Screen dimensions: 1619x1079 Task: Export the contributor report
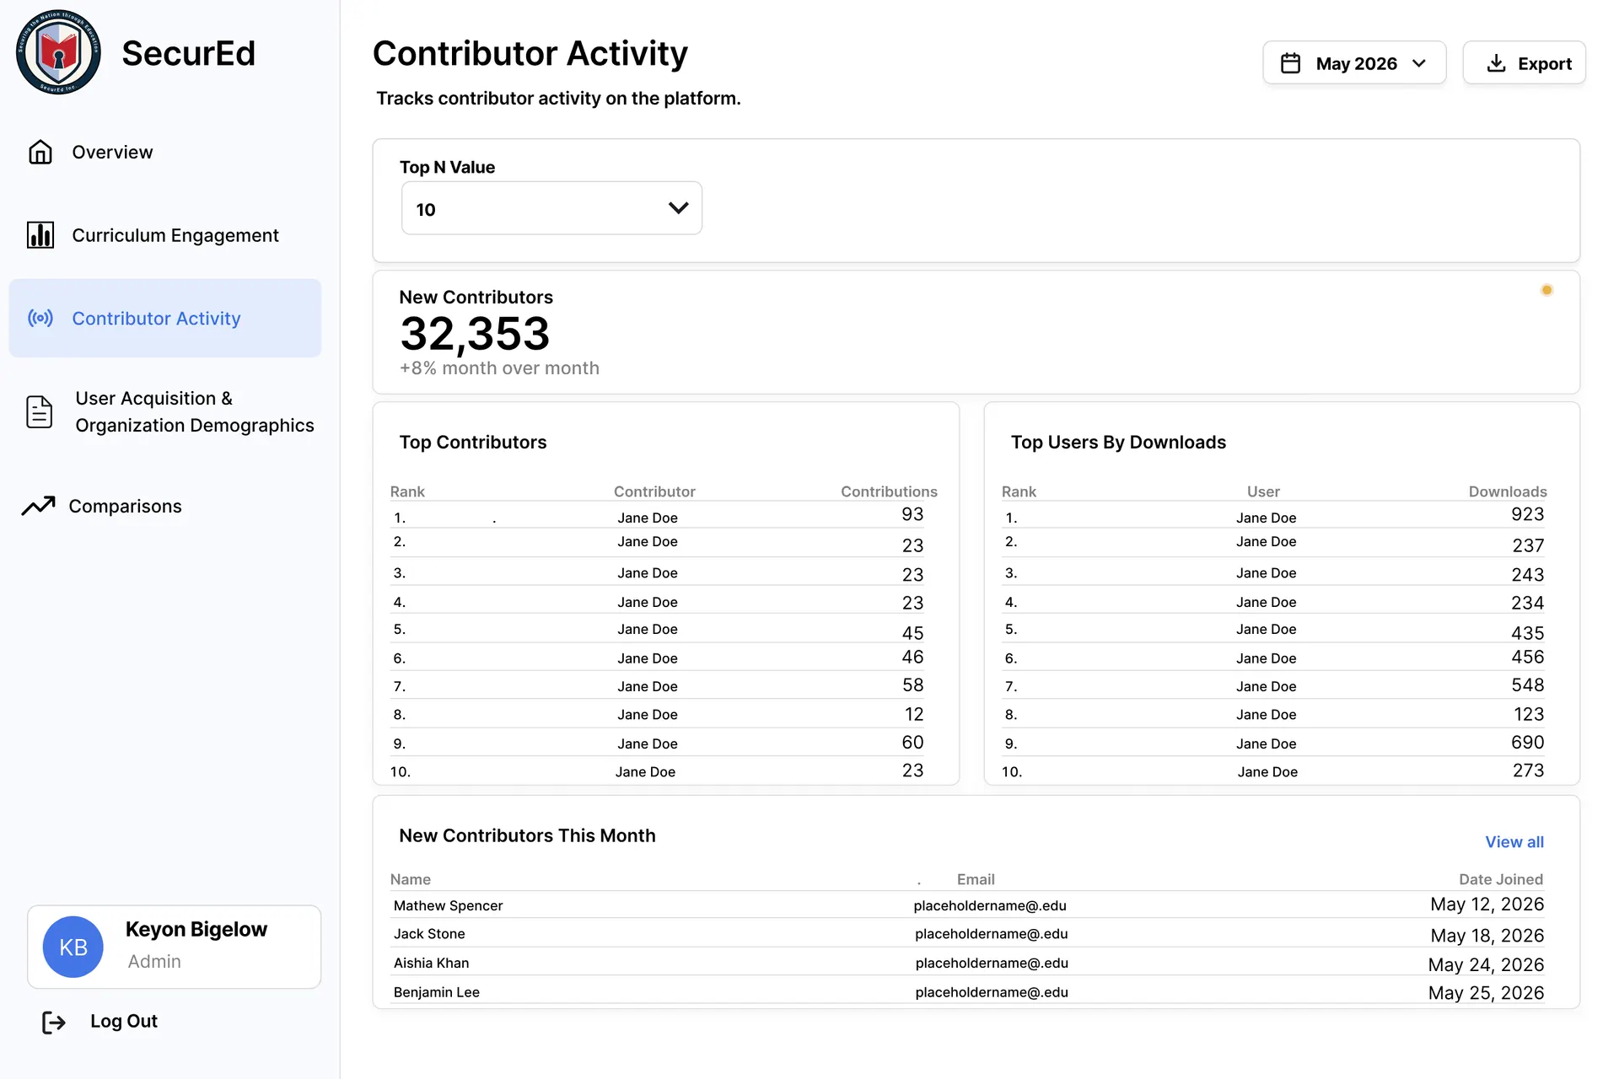point(1524,63)
